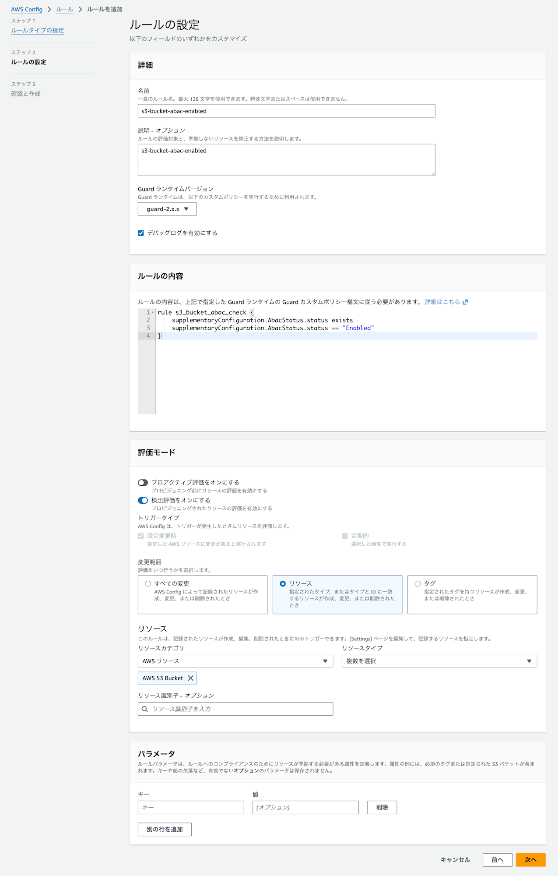Screen dimensions: 558x876
Task: Select the すべての変更 radio option
Action: tap(148, 583)
